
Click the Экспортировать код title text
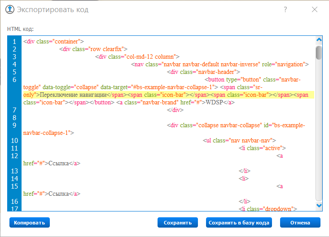(x=53, y=9)
